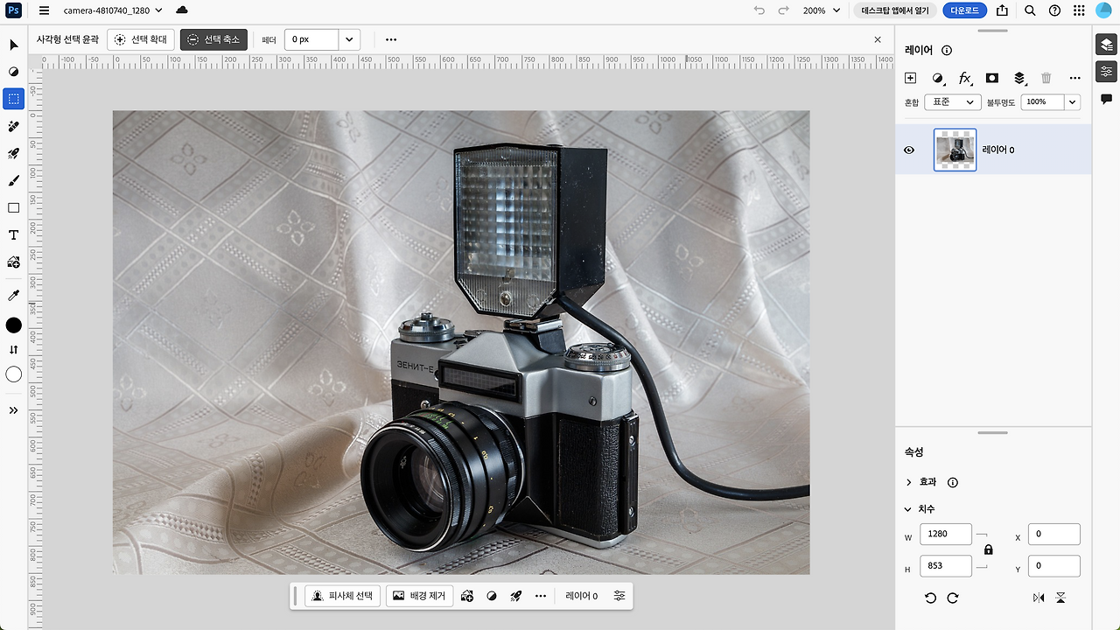Open the camera-4810740_1280 file name dropdown
This screenshot has width=1120, height=630.
pyautogui.click(x=113, y=10)
